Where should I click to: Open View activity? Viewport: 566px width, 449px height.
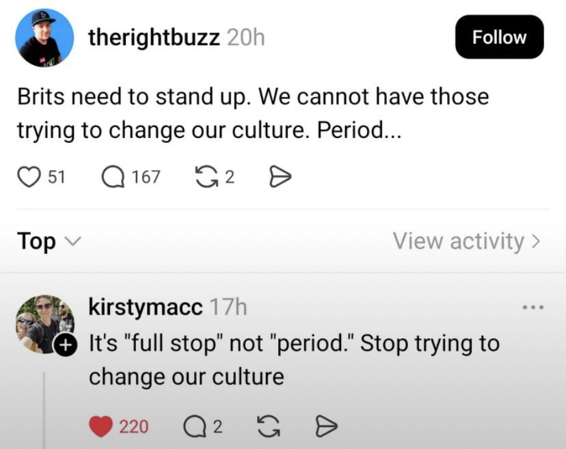tap(466, 241)
